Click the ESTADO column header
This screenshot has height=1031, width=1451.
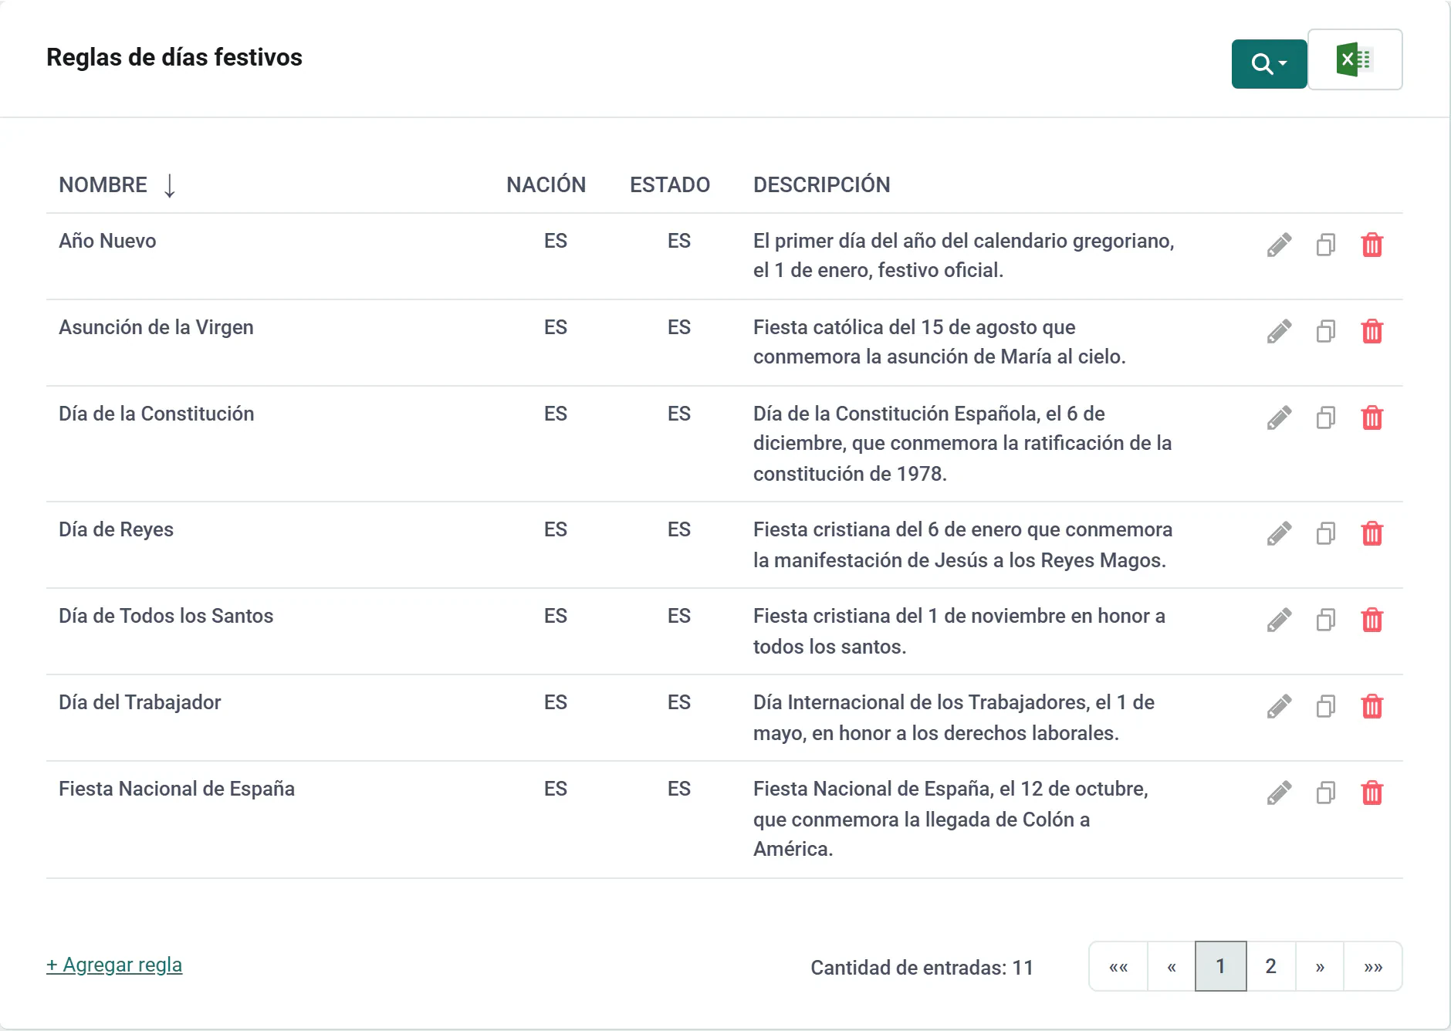670,185
